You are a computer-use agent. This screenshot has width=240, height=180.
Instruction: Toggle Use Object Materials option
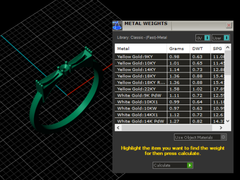coord(200,137)
